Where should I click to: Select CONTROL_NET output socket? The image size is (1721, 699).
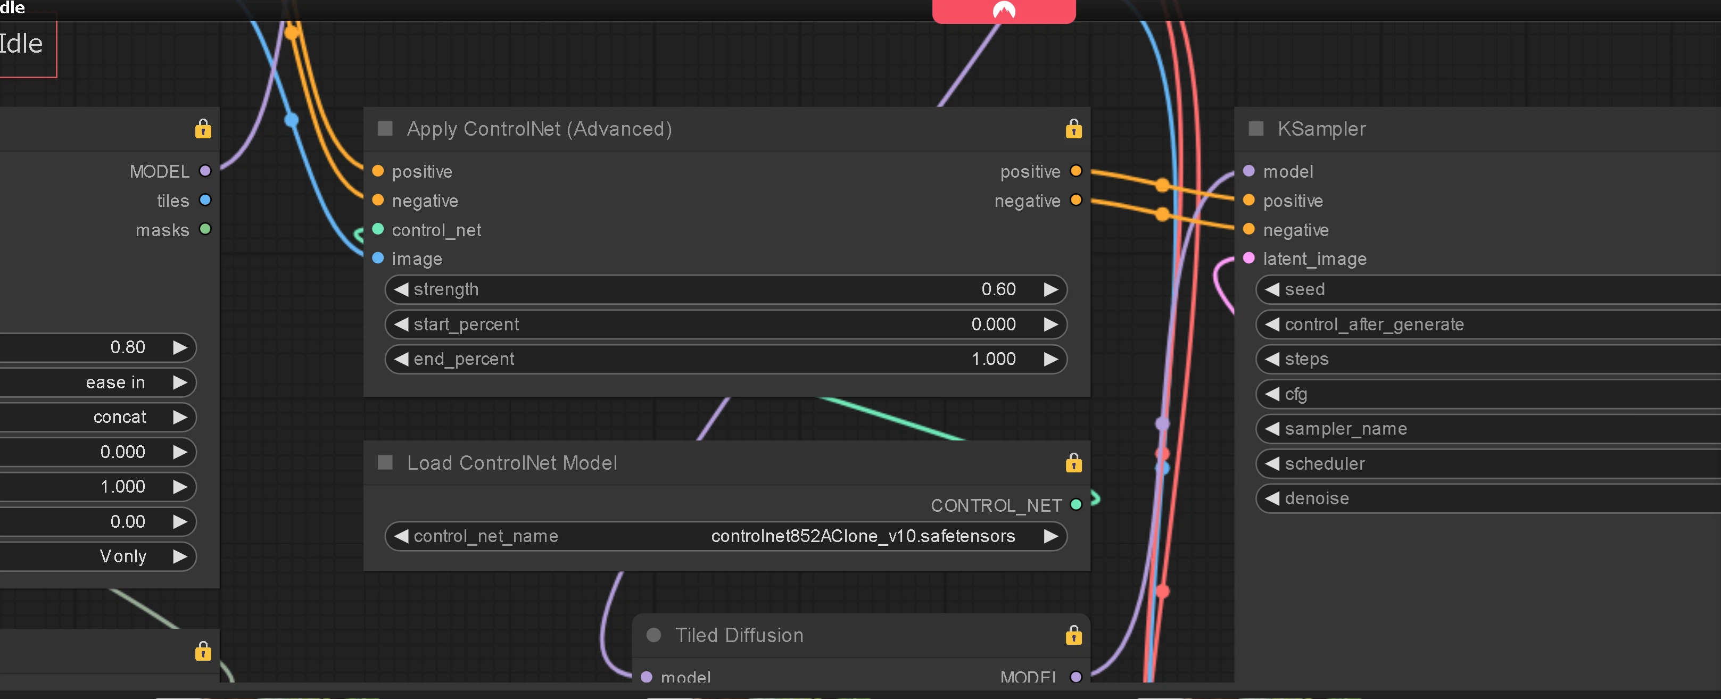[1075, 505]
